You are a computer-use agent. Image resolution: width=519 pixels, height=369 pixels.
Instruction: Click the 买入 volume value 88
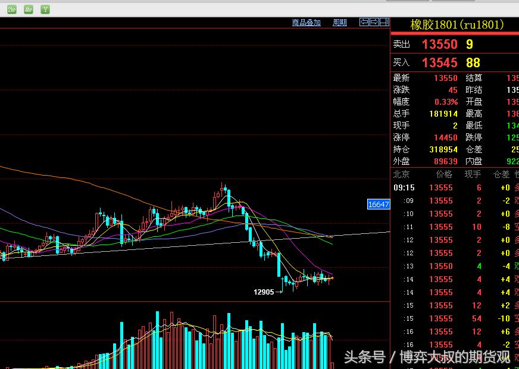click(x=473, y=62)
